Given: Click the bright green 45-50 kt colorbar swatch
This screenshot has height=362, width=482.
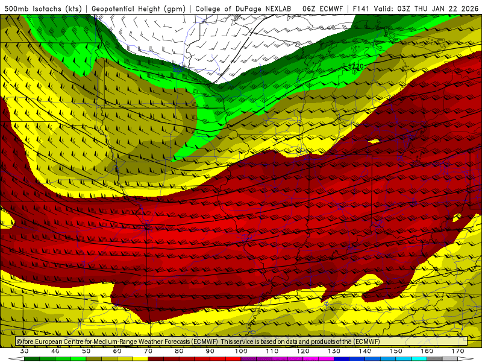Looking at the screenshot, I should point(78,359).
